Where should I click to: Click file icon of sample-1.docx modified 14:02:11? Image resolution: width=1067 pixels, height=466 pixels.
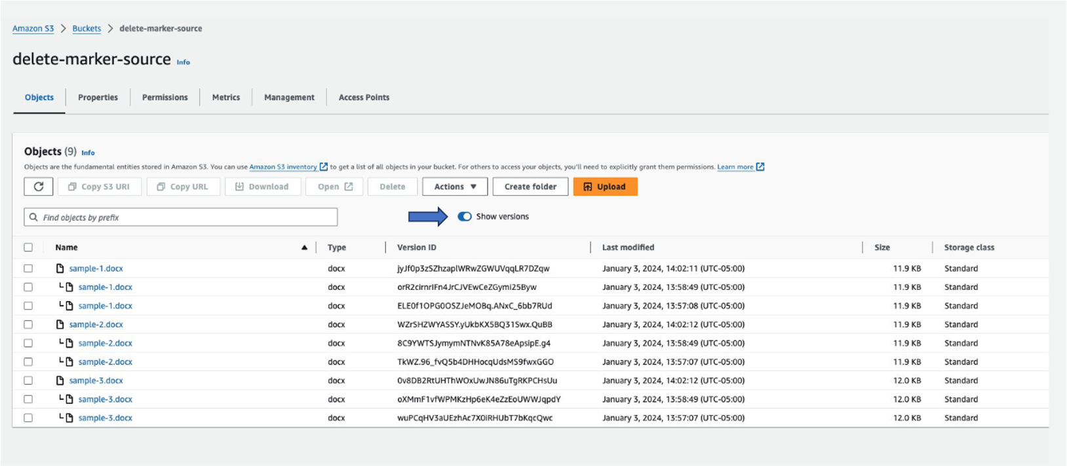click(60, 268)
